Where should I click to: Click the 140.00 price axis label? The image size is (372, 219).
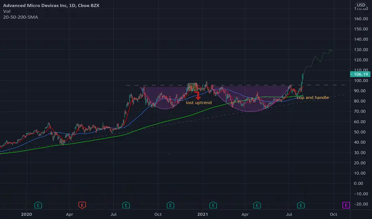point(361,39)
